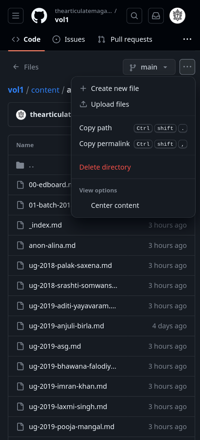Open ug-2019-imran-khan.md file

68,386
